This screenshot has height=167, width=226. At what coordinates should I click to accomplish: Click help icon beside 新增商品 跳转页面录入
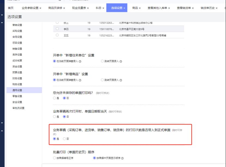121,80
